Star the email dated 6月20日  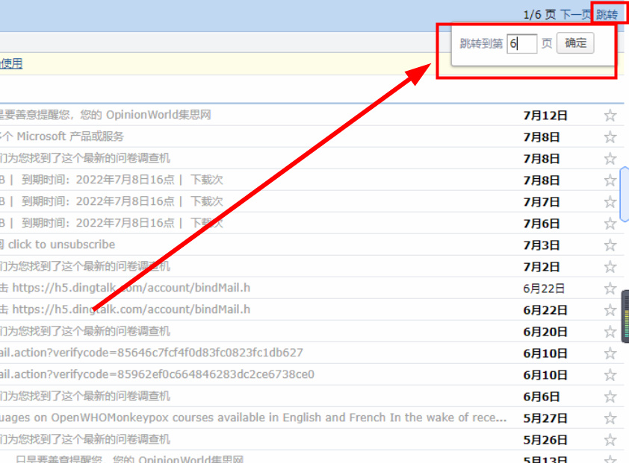coord(610,332)
